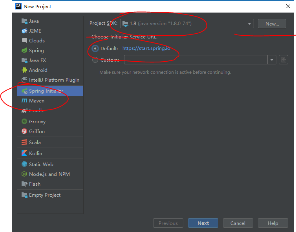Image resolution: width=296 pixels, height=232 pixels.
Task: Click the Java FX folder icon
Action: (24, 60)
